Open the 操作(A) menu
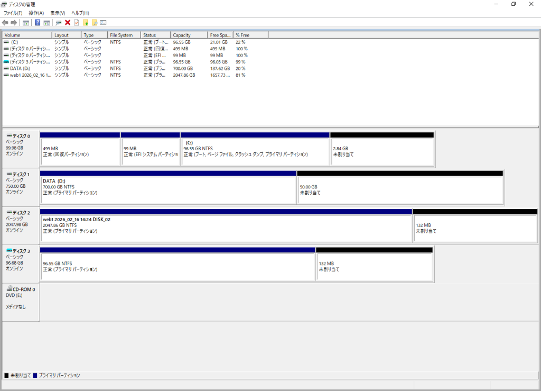541x391 pixels. [x=36, y=13]
